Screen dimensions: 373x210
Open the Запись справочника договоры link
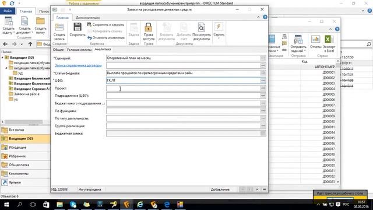tap(78, 65)
